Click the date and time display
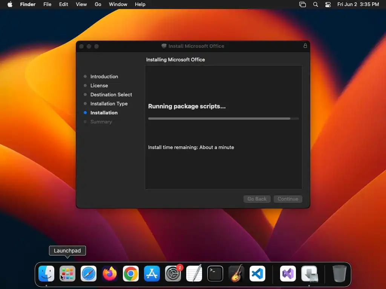 [358, 5]
